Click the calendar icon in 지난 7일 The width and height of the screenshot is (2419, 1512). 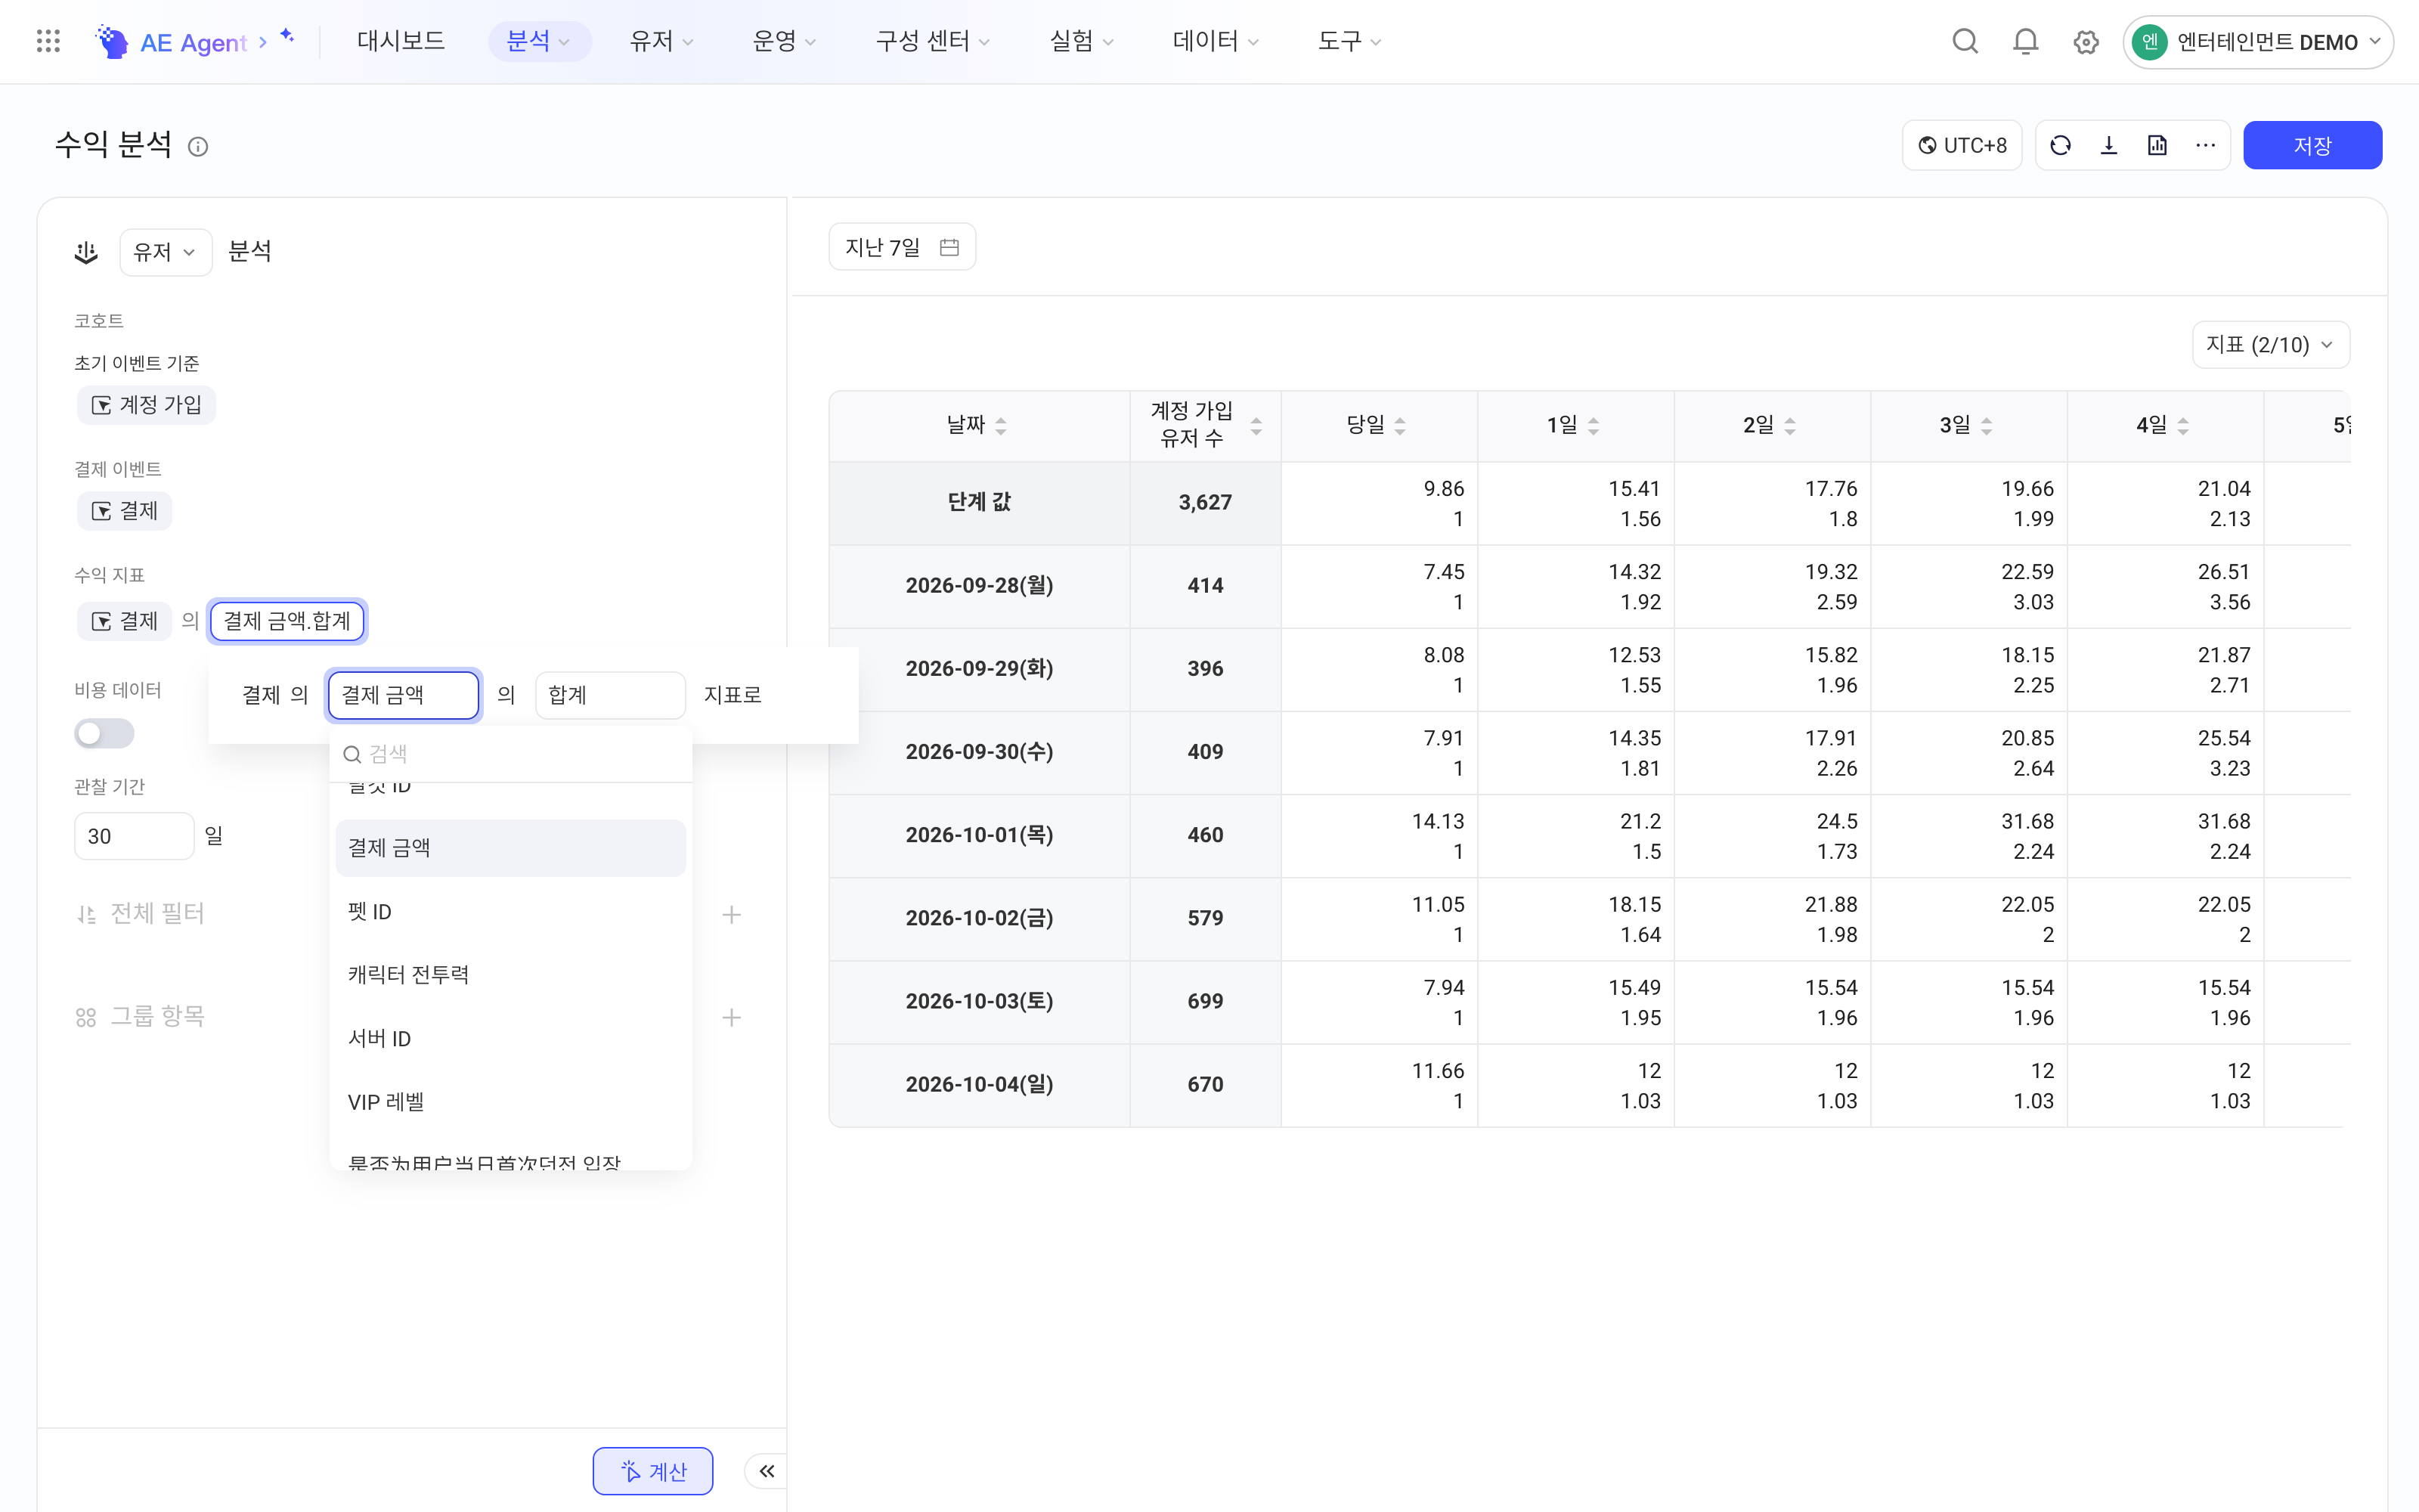[949, 247]
